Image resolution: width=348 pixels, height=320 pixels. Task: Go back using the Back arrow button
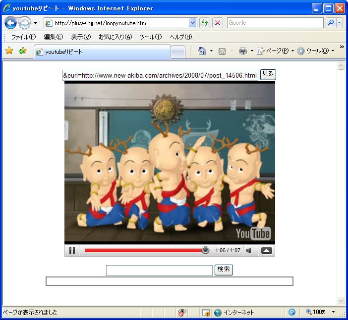tap(10, 23)
